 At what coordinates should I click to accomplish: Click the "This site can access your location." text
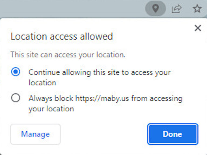pyautogui.click(x=68, y=55)
